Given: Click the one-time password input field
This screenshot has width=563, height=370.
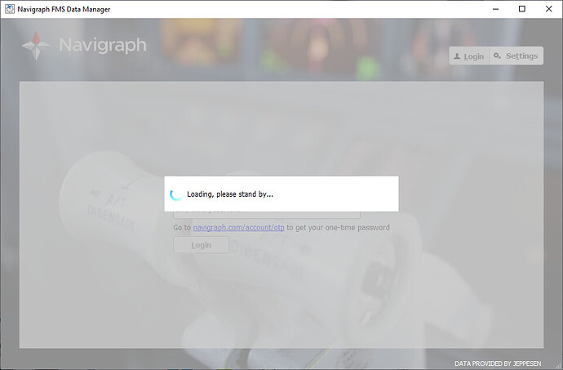Looking at the screenshot, I should (x=267, y=215).
